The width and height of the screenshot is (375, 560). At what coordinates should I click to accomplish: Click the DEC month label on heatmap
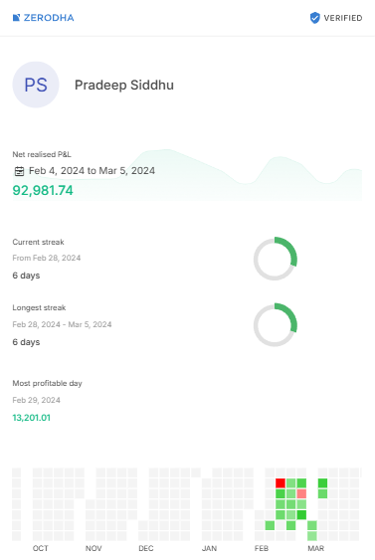146,548
